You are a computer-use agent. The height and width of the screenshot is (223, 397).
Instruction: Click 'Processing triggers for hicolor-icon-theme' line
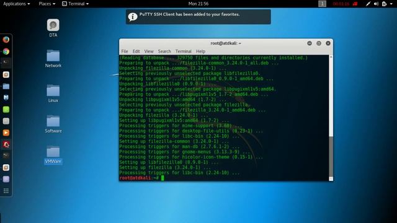[191, 157]
